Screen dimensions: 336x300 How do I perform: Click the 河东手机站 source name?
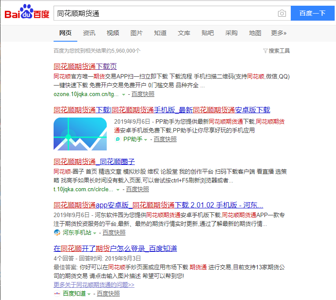77,232
